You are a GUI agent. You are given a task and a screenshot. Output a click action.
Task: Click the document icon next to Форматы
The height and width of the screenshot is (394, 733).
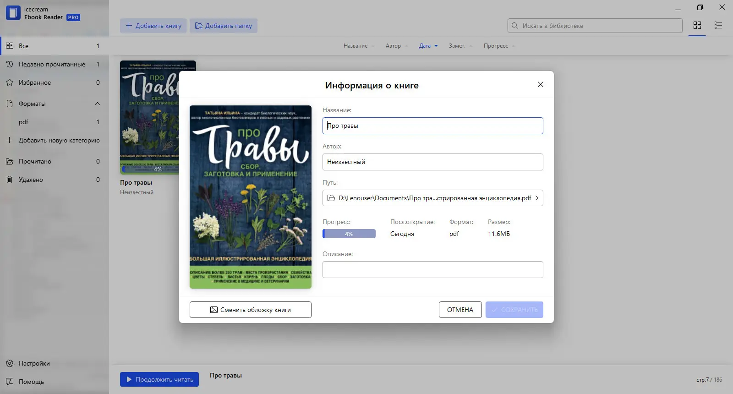coord(10,104)
